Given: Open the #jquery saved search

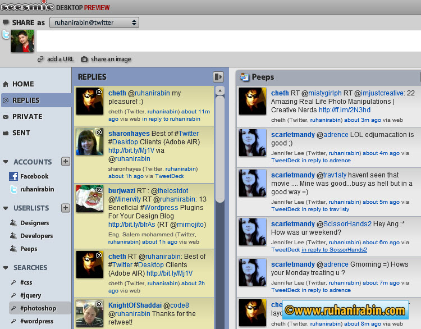Looking at the screenshot, I should (31, 295).
